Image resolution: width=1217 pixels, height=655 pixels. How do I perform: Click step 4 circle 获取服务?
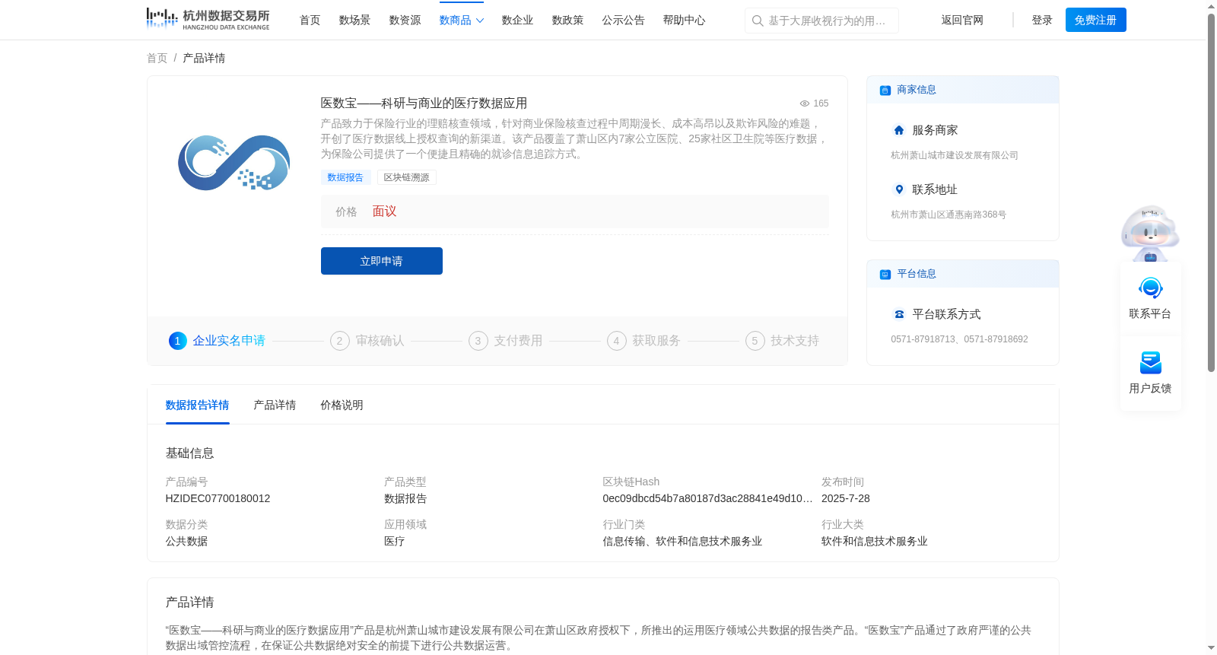point(617,341)
